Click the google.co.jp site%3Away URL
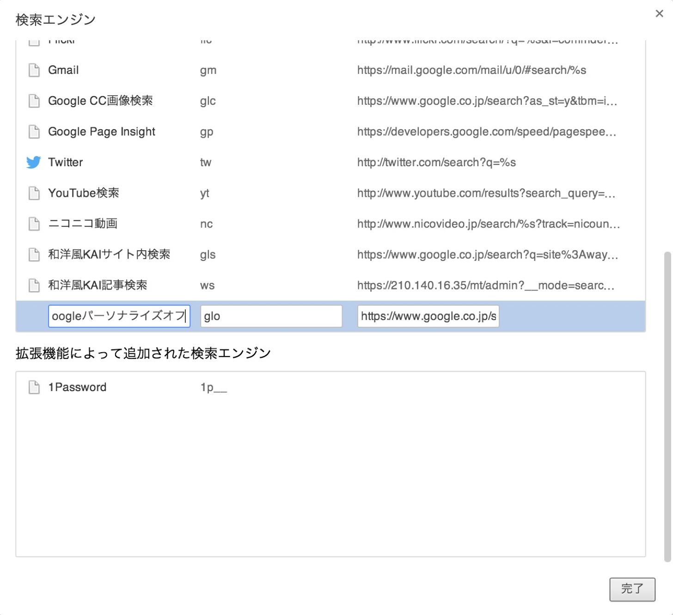Viewport: 673px width, 615px height. 488,254
